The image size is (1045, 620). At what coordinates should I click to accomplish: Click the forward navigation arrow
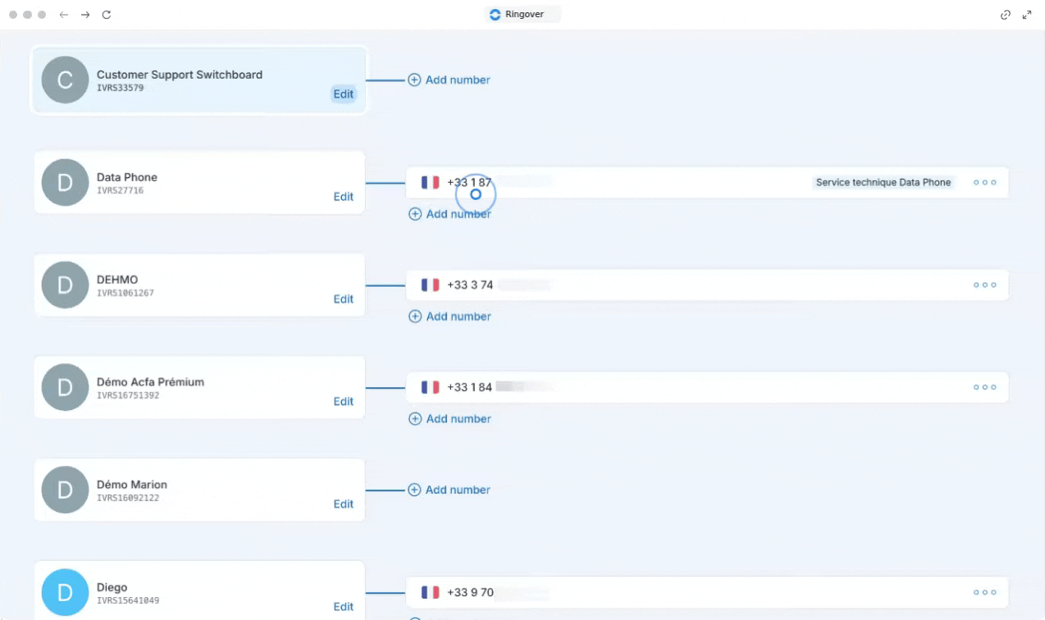pyautogui.click(x=85, y=15)
